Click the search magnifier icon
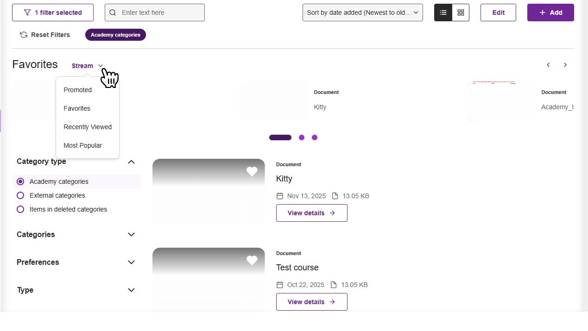 click(x=113, y=12)
